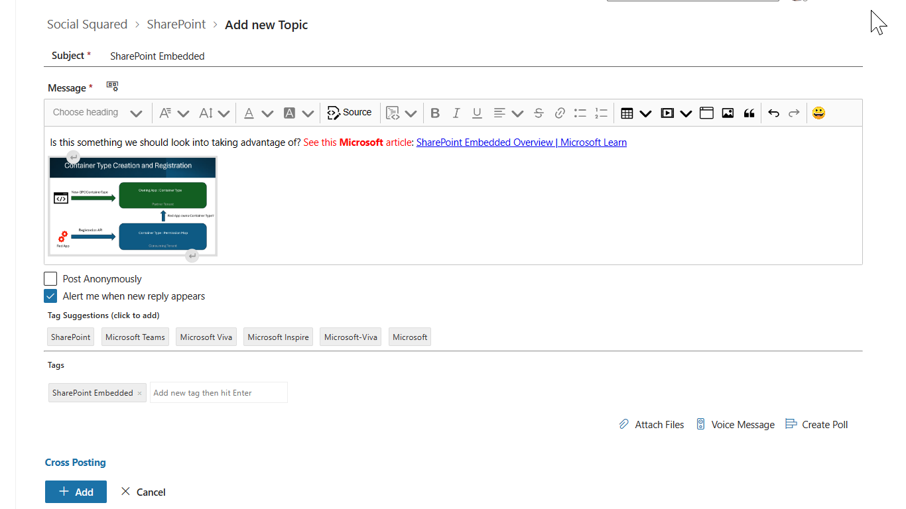Viewport: 906px width, 509px height.
Task: Click the Add button to post topic
Action: tap(76, 492)
